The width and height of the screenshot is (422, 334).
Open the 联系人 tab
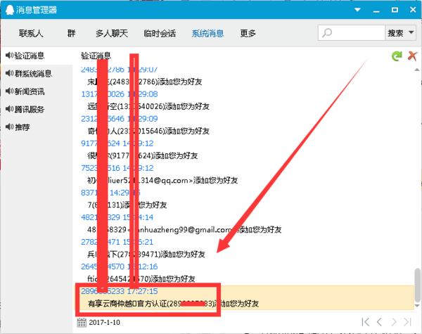coord(31,33)
